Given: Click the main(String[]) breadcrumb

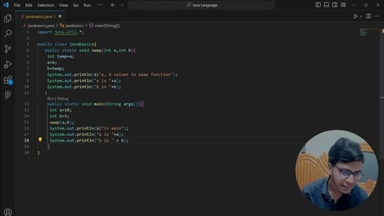Looking at the screenshot, I should pyautogui.click(x=104, y=25).
